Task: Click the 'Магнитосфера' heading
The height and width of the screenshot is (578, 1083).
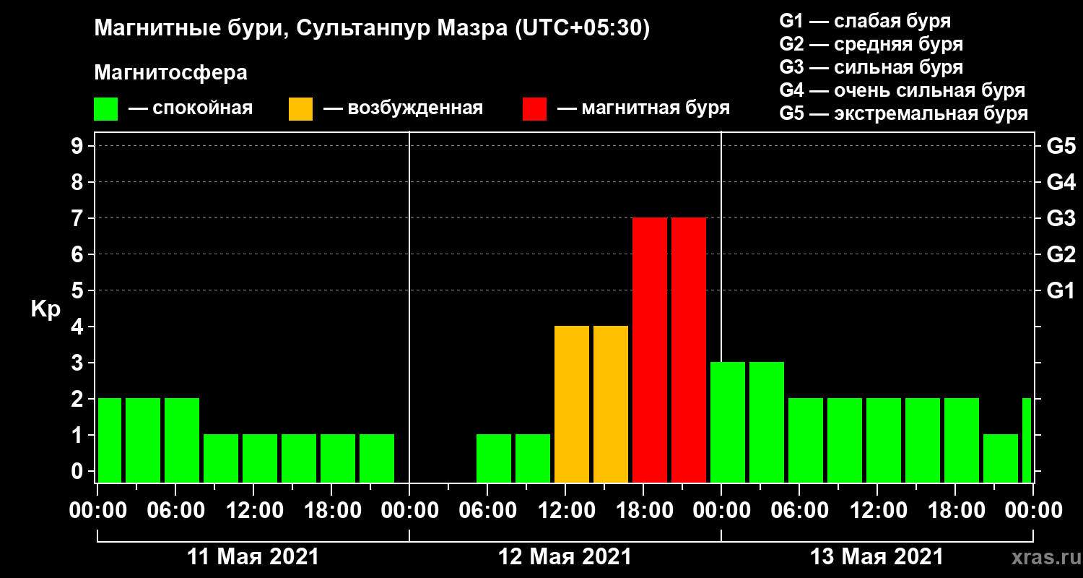Action: point(170,73)
